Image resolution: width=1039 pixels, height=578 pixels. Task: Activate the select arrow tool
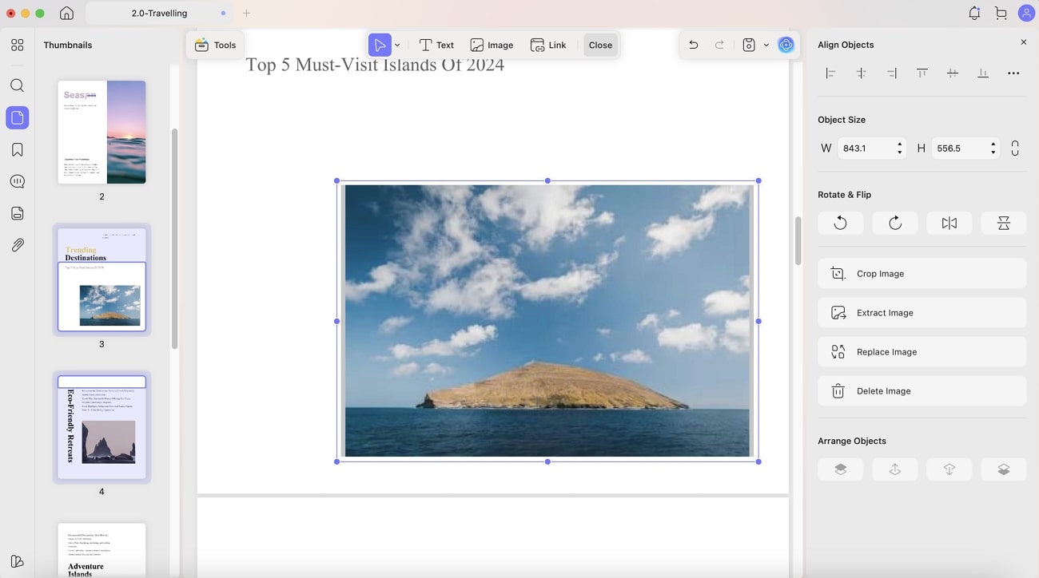coord(380,45)
